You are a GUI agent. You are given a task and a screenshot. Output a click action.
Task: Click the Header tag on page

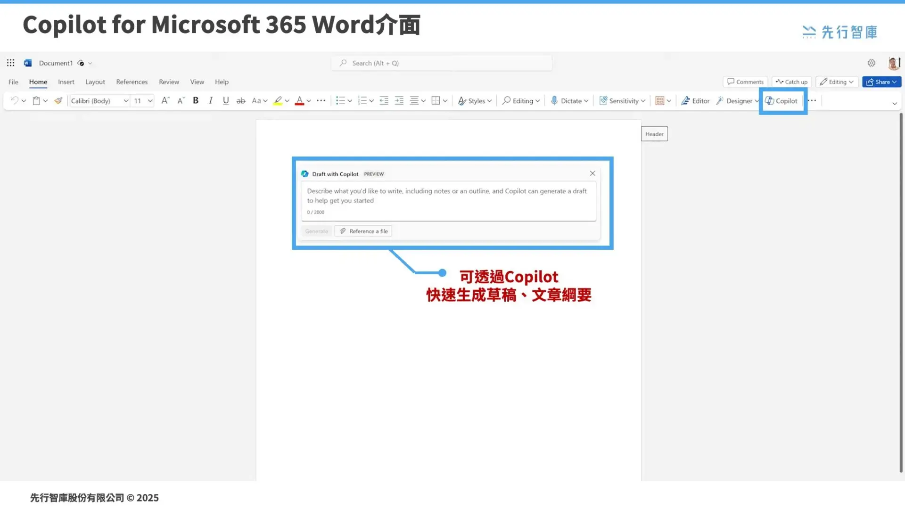point(654,134)
